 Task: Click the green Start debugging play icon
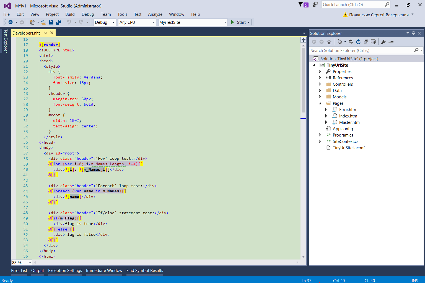pos(233,22)
